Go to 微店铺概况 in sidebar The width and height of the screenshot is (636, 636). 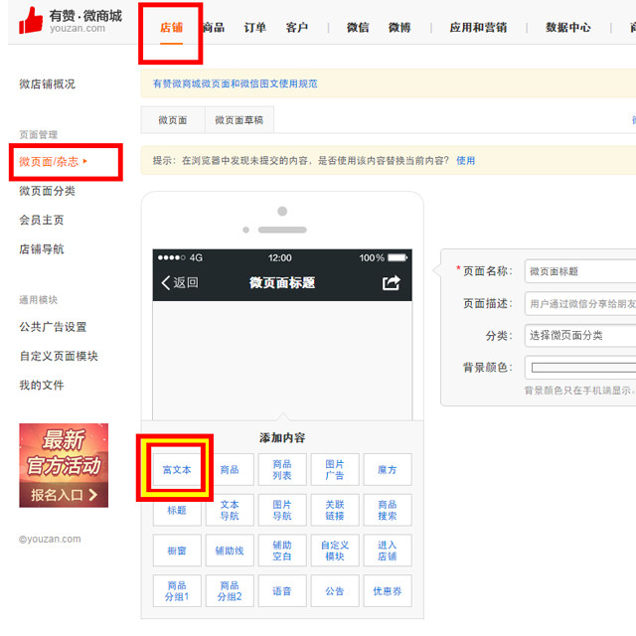(x=47, y=83)
